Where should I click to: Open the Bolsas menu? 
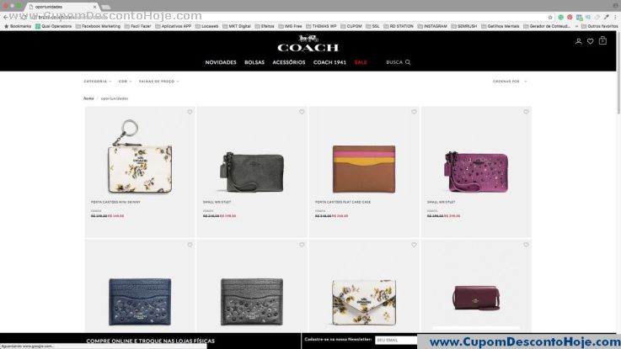[254, 62]
